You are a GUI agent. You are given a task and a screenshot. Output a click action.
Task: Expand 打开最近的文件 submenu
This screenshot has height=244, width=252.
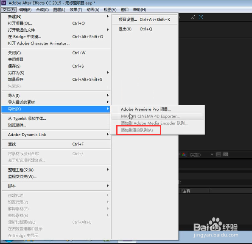(x=56, y=30)
